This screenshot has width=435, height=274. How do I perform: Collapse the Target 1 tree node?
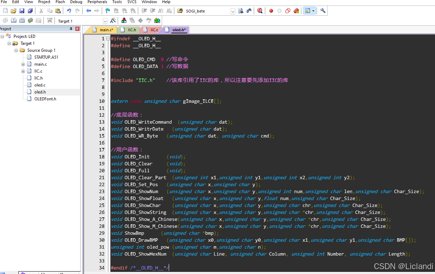point(9,43)
